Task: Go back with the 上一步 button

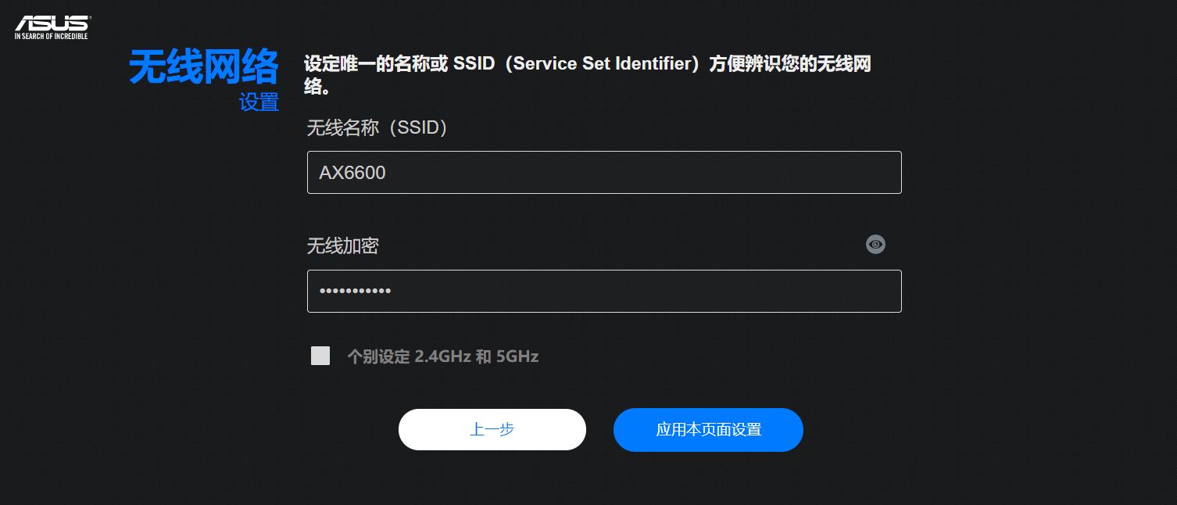Action: (492, 429)
